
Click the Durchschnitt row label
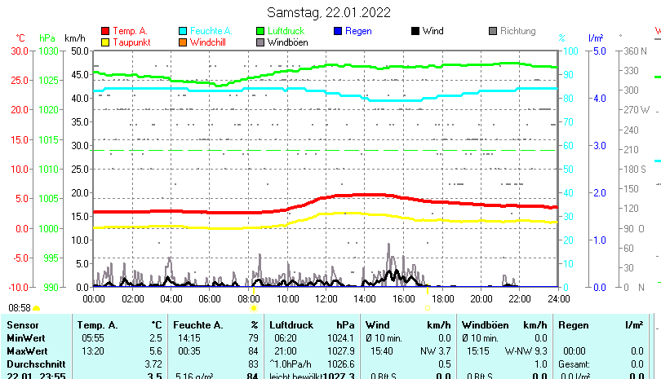tap(33, 363)
